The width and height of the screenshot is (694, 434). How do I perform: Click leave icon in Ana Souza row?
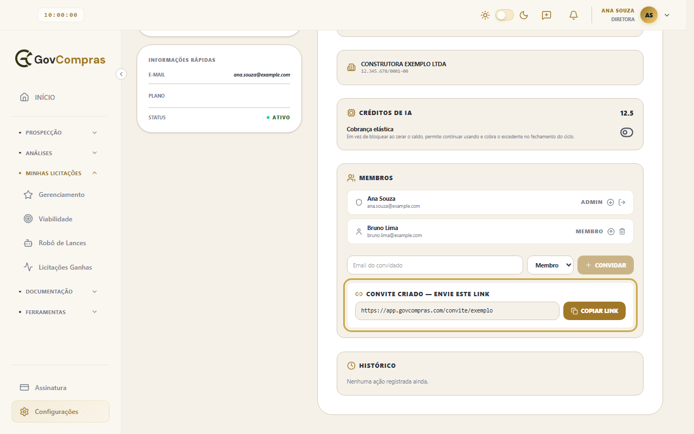coord(622,202)
